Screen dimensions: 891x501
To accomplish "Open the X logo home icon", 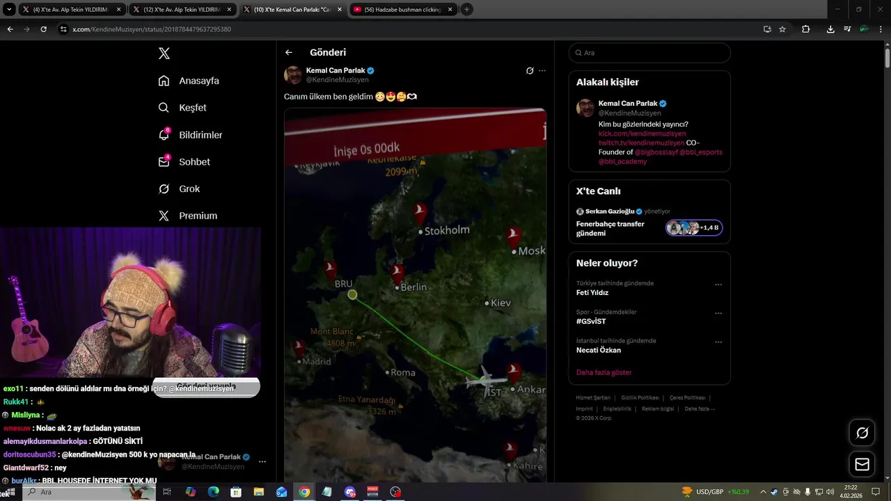I will click(164, 54).
